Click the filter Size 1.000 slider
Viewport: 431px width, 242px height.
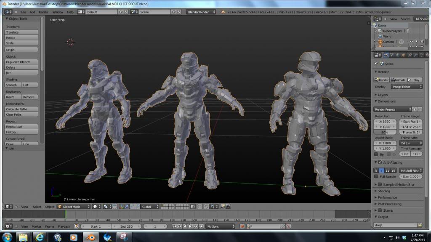(x=411, y=176)
